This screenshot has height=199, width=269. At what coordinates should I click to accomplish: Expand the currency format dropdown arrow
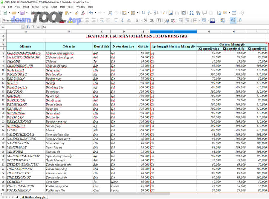pyautogui.click(x=141, y=20)
